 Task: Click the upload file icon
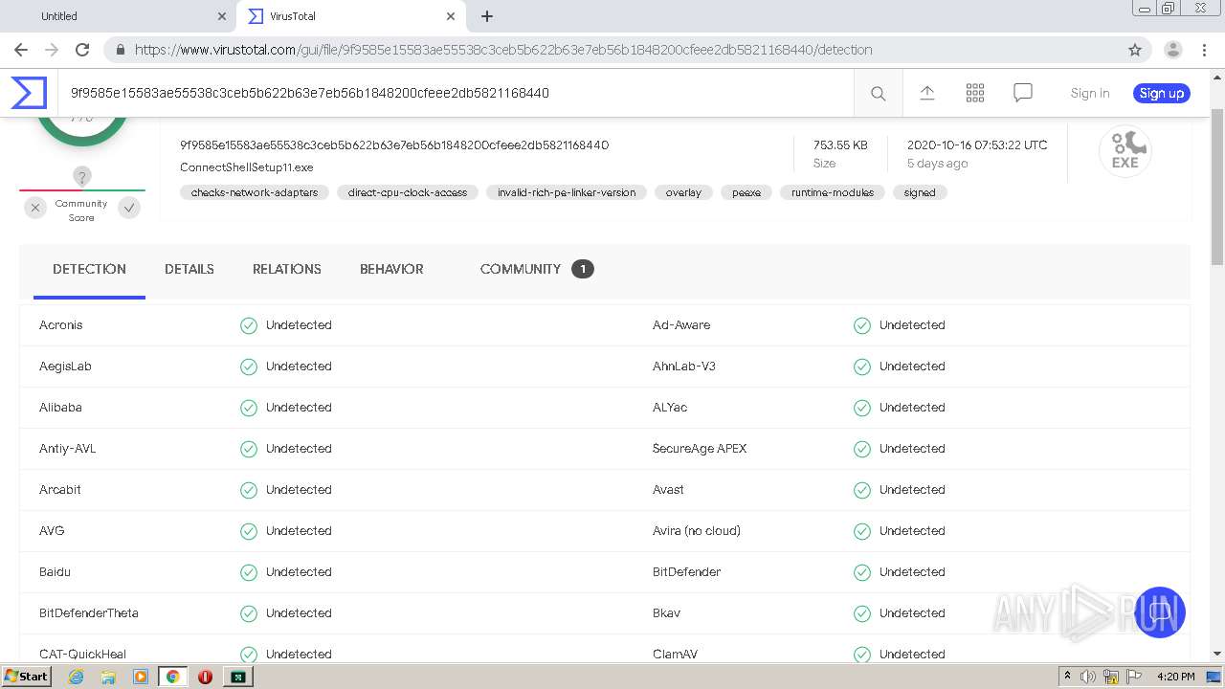point(926,93)
